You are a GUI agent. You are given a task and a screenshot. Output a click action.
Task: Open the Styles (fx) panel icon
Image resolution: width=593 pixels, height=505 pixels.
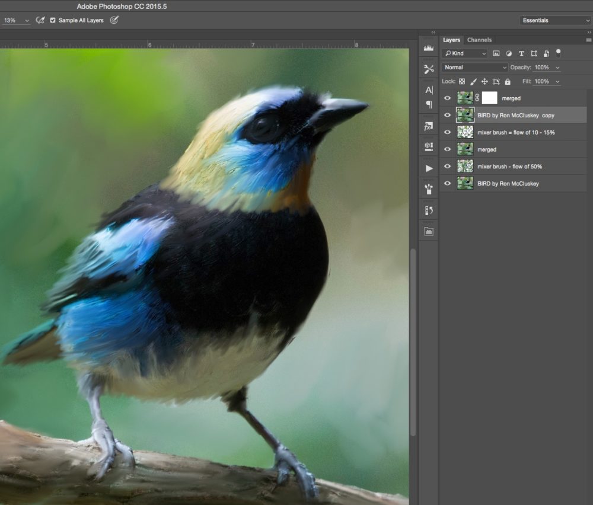click(429, 127)
